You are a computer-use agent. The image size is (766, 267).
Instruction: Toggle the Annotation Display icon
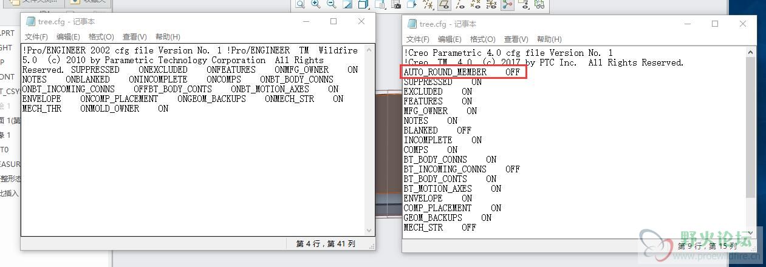[x=524, y=4]
